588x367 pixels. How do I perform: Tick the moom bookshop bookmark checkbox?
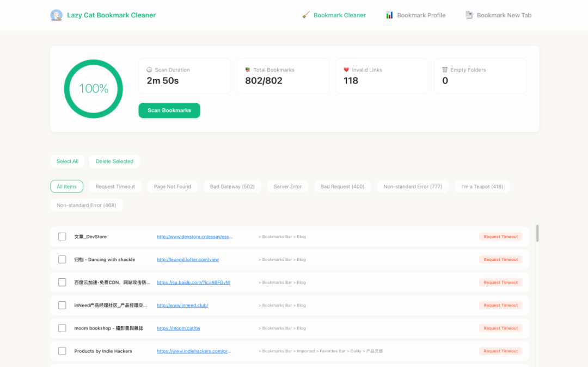coord(62,328)
